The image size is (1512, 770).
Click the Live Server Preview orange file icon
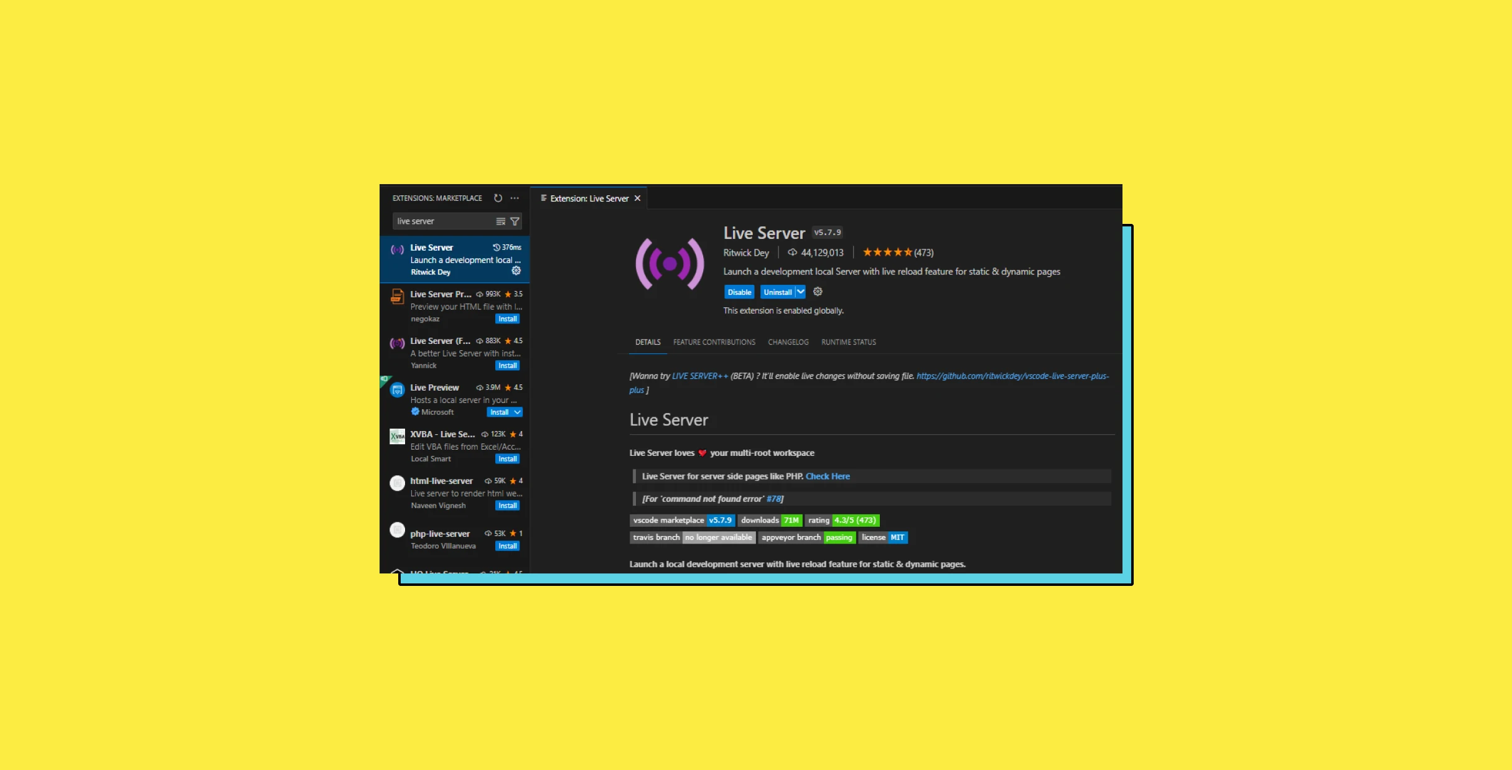[x=397, y=297]
